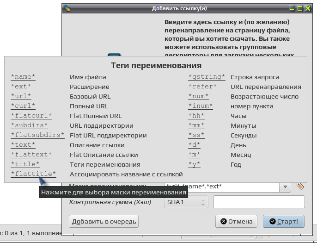
Task: Click the Расширение description text
Action: 90,87
